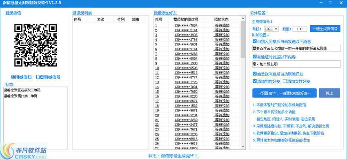Select number 139-****-8677 in row 17
Screen dimensions: 347x160
tap(186, 101)
